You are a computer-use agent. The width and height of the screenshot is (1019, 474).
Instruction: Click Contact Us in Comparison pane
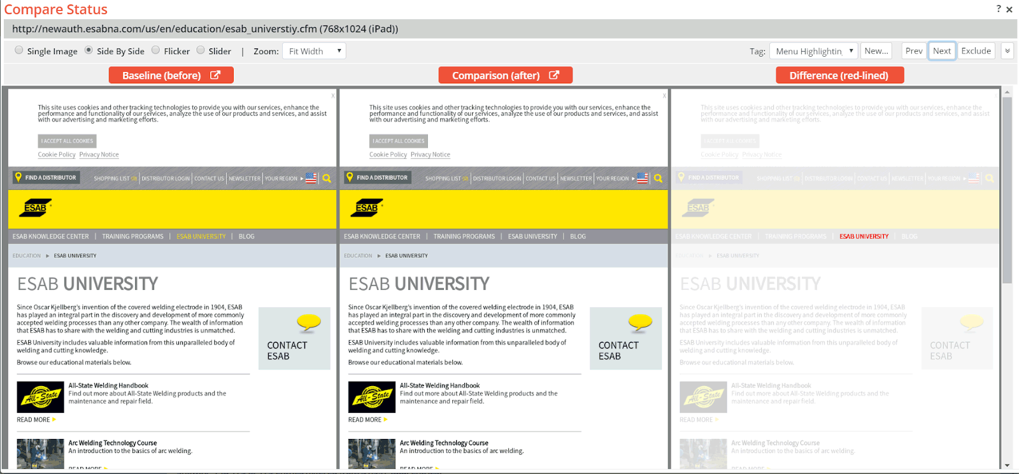[x=541, y=178]
